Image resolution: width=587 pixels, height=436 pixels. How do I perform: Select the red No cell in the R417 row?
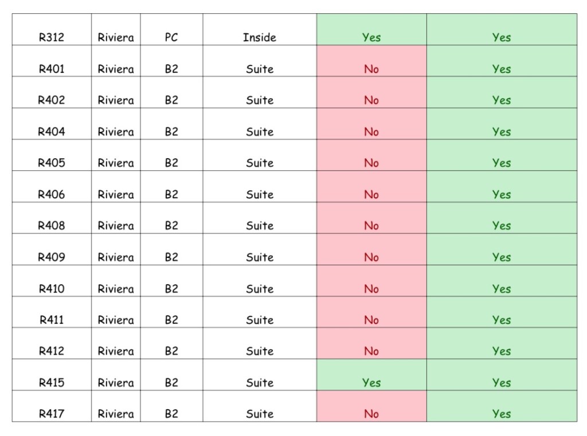(x=371, y=414)
